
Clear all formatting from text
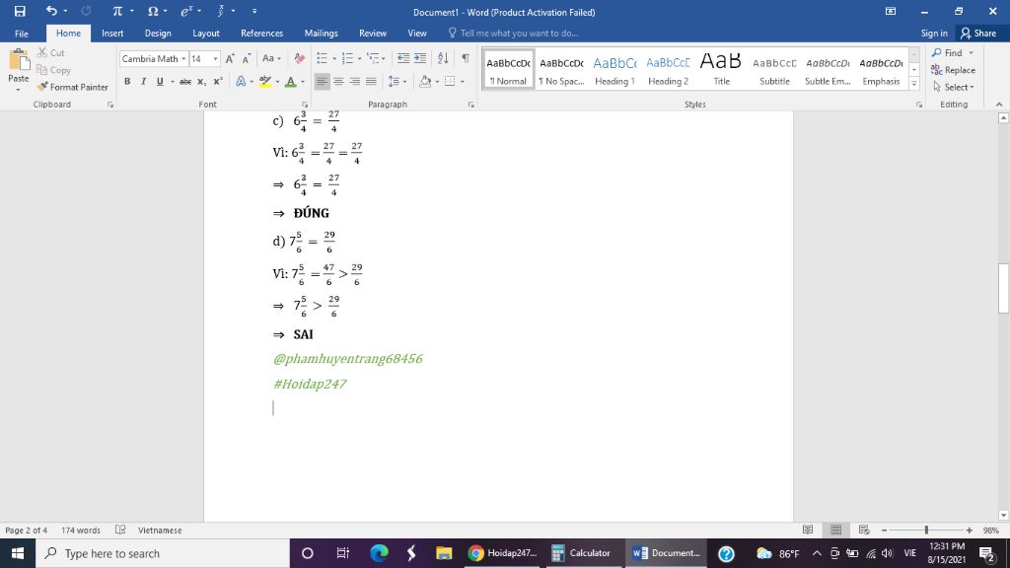[x=300, y=58]
